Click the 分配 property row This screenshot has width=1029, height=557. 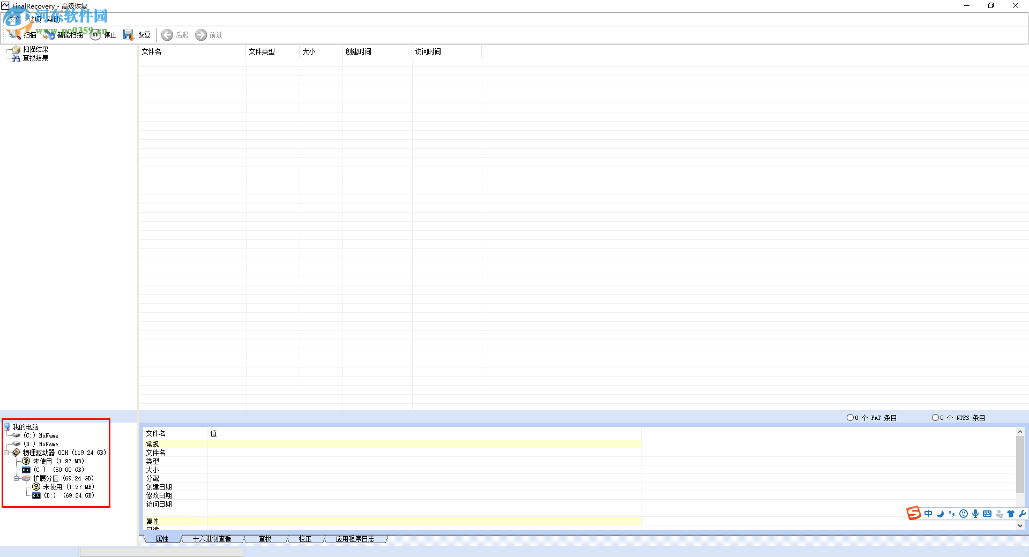392,478
